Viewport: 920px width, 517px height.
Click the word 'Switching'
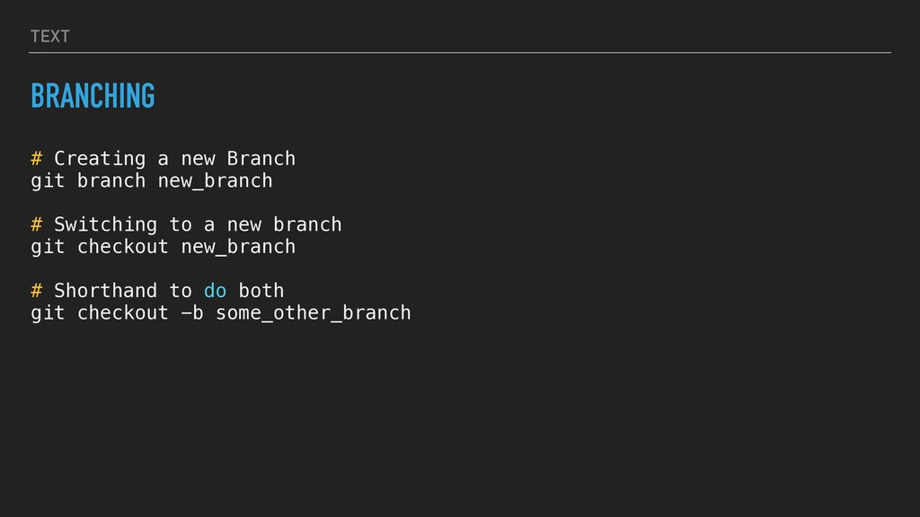click(x=105, y=224)
